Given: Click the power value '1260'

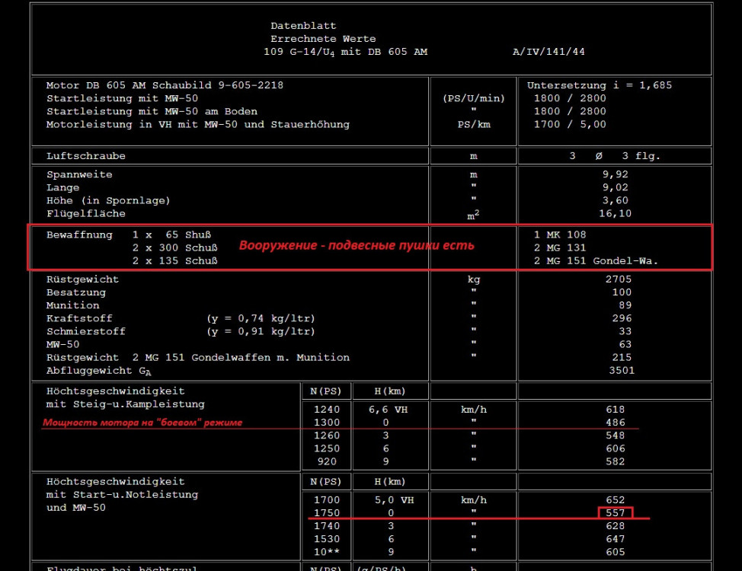Looking at the screenshot, I should coord(327,435).
